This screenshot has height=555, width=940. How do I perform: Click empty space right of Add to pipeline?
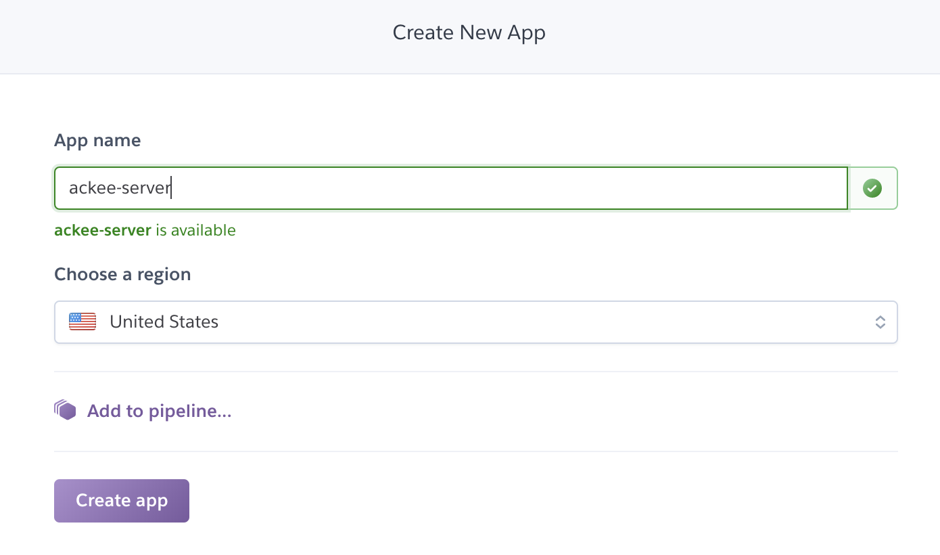[x=541, y=411]
